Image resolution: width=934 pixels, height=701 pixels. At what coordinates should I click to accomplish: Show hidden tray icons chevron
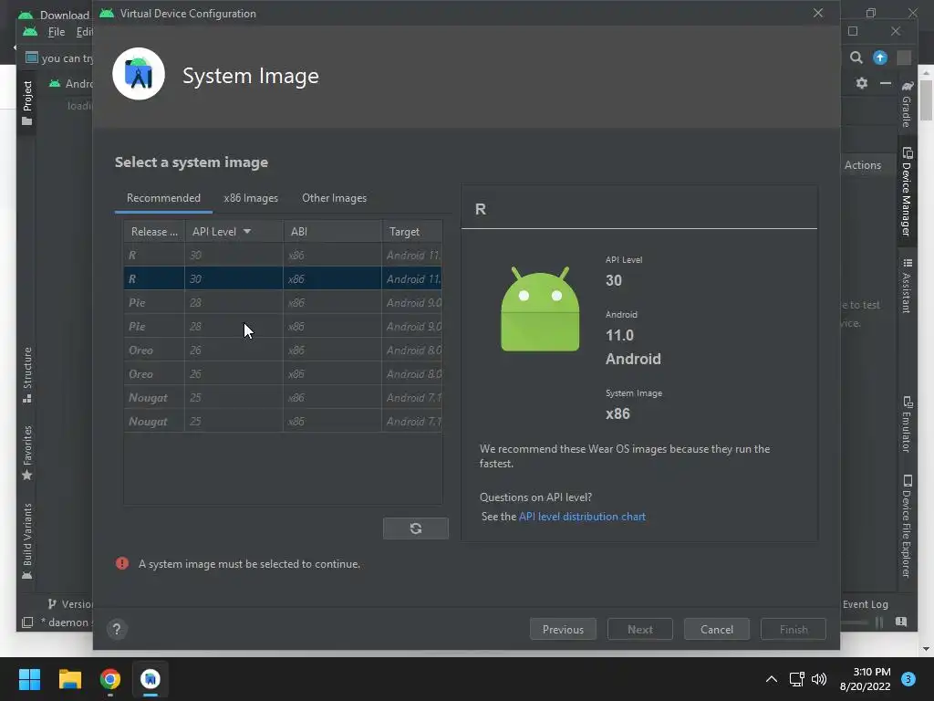[x=772, y=679]
